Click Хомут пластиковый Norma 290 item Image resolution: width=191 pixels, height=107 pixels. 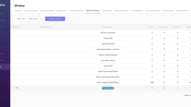tap(108, 77)
